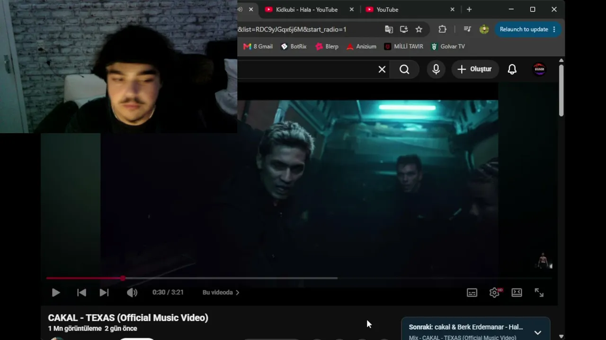Clear the YouTube search box

tap(382, 69)
